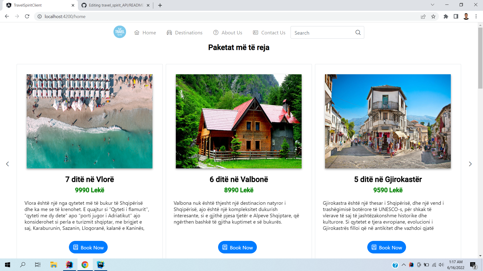The width and height of the screenshot is (483, 271).
Task: Show hidden system tray icons
Action: click(x=404, y=265)
